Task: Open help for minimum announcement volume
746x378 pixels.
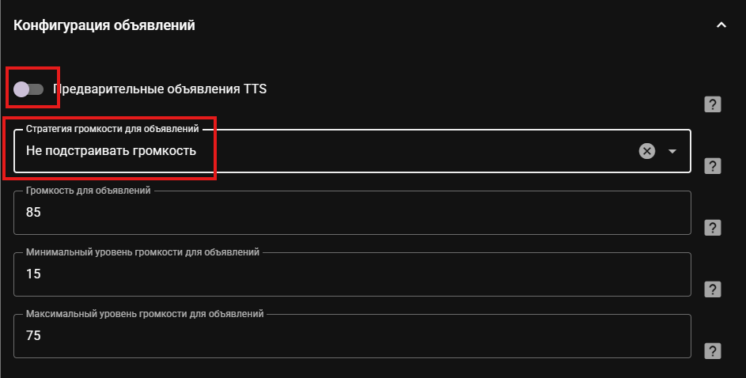Action: [712, 289]
